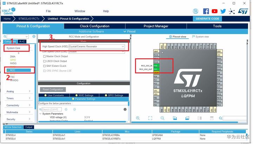Click the horizontal scrollbar under parameter settings

click(x=82, y=122)
